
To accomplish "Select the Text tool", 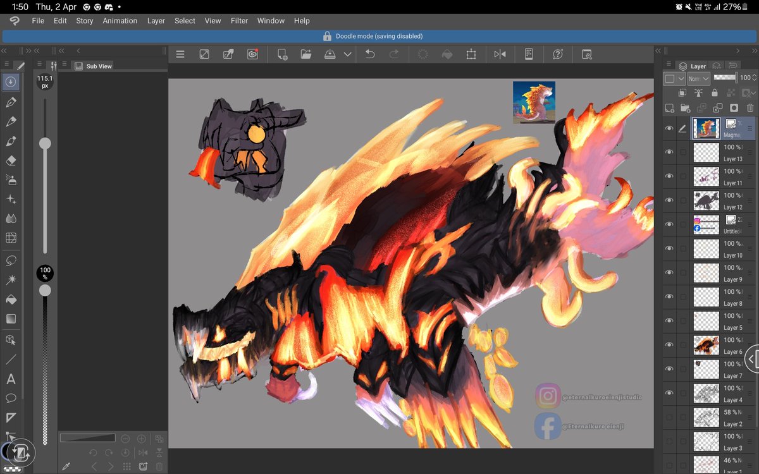I will (x=11, y=379).
